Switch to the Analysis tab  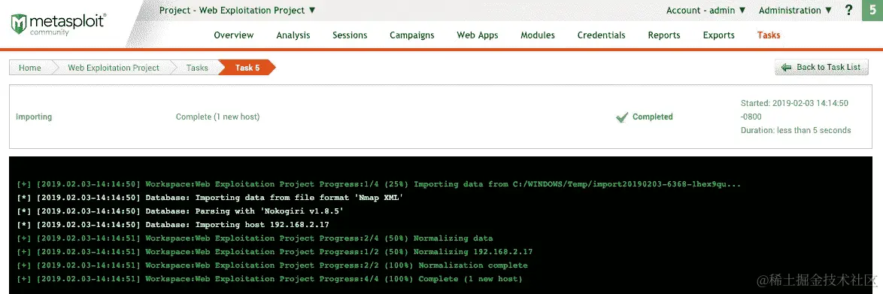pos(293,35)
